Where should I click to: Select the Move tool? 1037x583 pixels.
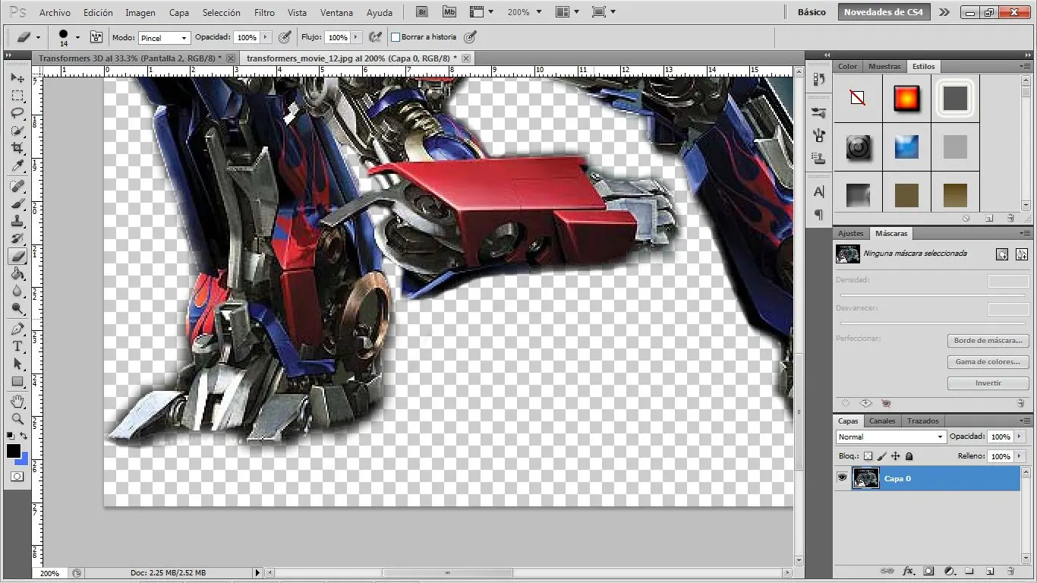point(17,78)
